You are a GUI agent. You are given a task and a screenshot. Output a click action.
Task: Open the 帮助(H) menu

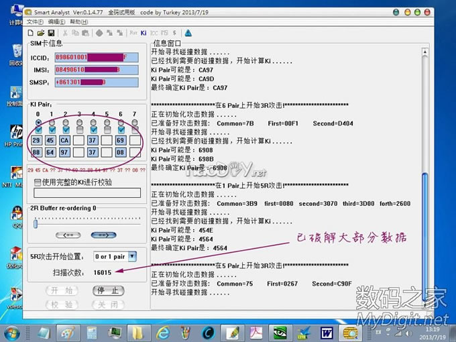coord(78,21)
